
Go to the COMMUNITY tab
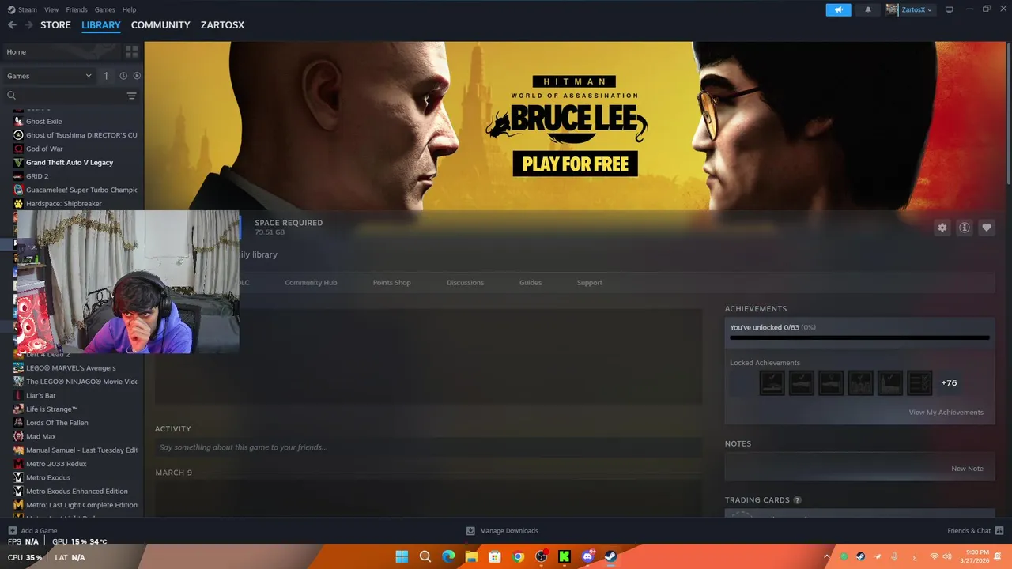point(160,25)
